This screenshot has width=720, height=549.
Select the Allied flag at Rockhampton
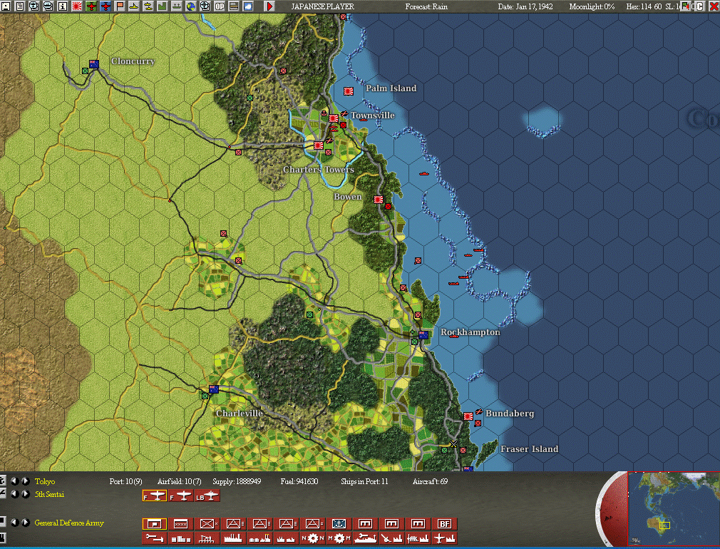[423, 335]
